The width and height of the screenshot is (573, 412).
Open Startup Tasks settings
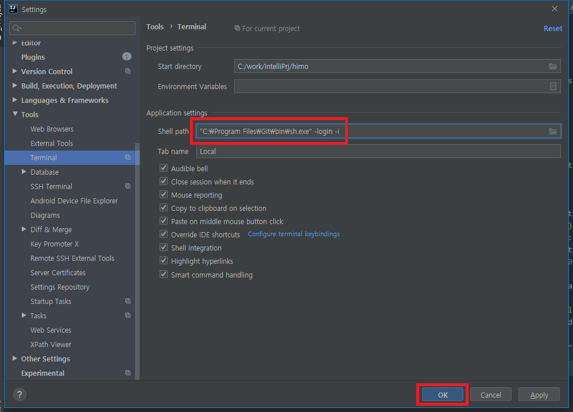pyautogui.click(x=51, y=301)
